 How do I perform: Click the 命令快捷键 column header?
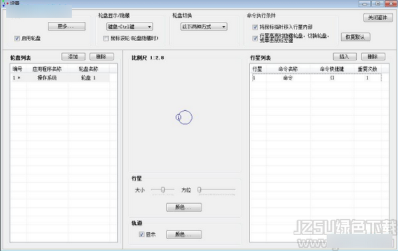tap(332, 69)
